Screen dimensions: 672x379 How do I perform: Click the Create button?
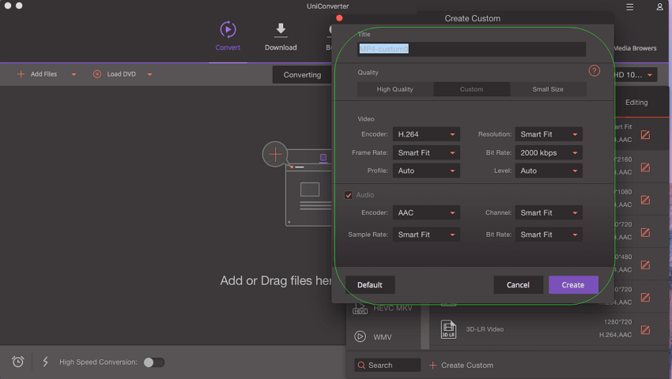point(573,285)
